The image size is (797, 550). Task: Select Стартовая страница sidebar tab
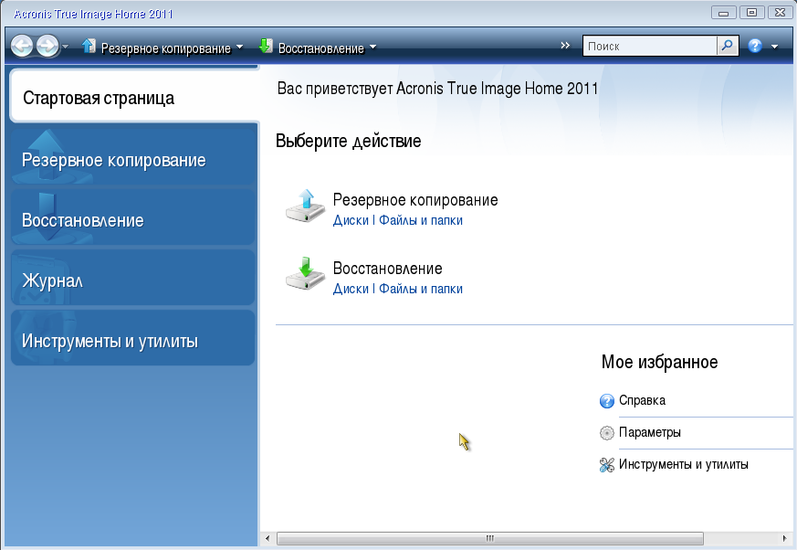point(132,98)
